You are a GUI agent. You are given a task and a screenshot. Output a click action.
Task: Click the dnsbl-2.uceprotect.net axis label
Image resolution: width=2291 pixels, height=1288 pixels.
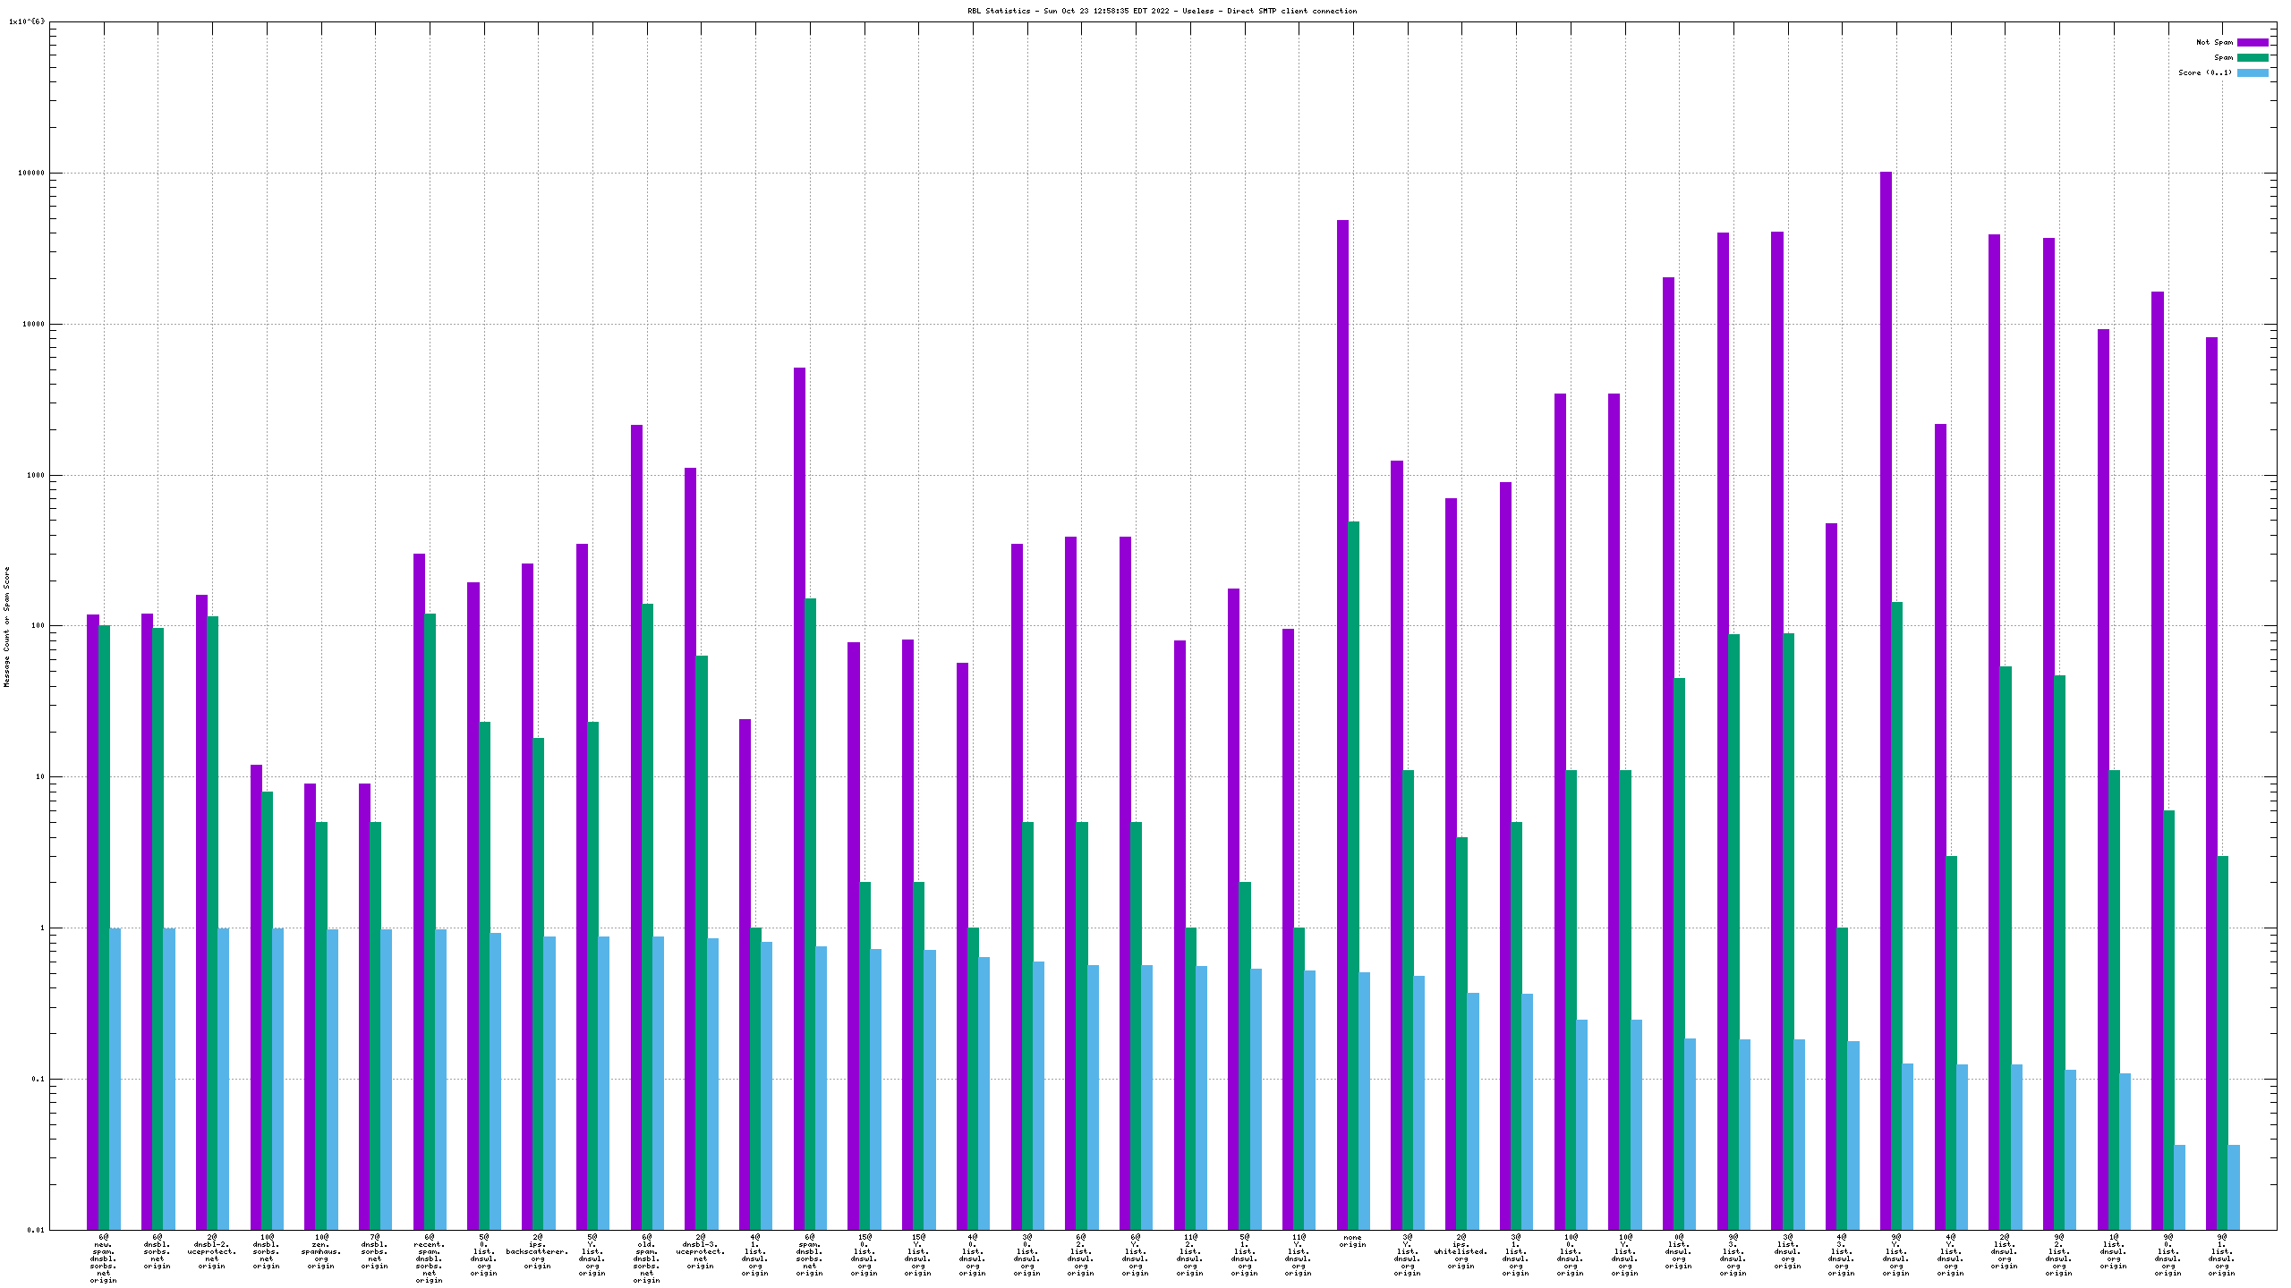(212, 1251)
